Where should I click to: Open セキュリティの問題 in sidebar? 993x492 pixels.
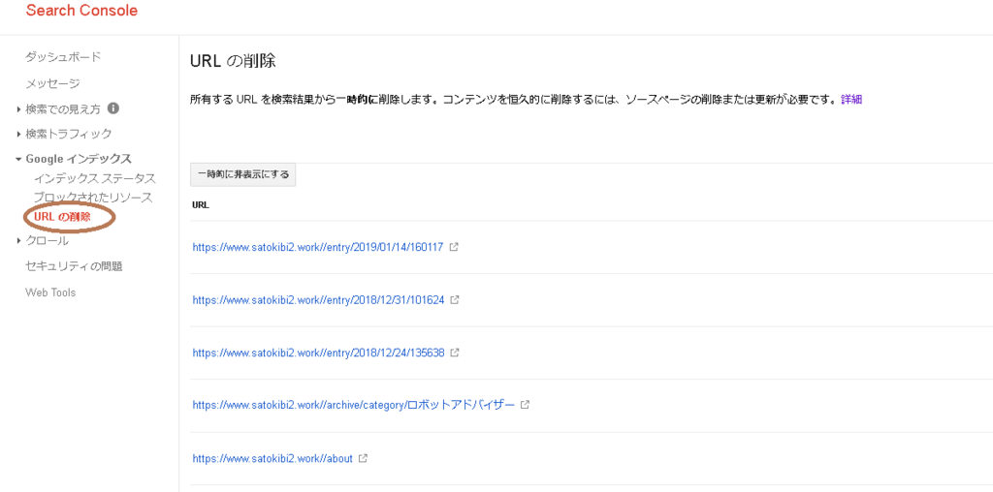74,266
